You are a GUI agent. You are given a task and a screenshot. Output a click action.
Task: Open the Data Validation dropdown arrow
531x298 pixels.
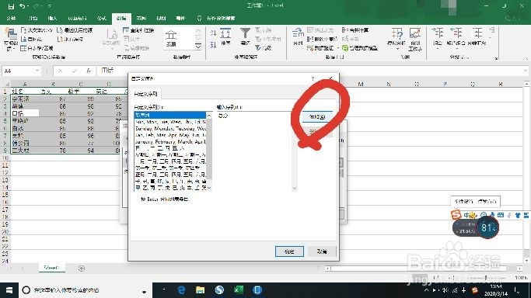point(337,48)
